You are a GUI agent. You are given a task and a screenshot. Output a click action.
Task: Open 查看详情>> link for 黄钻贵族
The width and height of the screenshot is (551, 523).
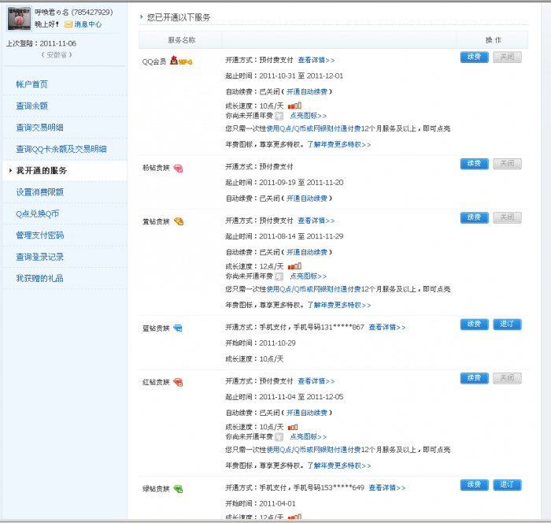(316, 221)
